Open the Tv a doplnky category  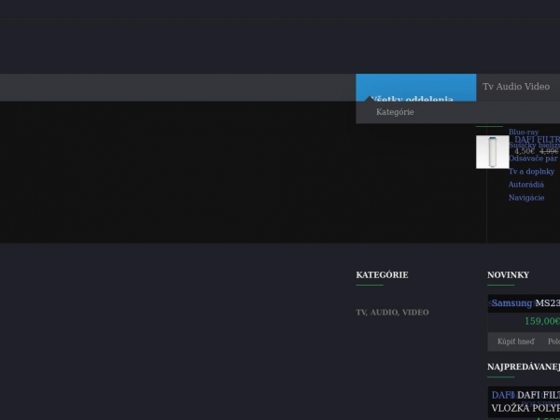coord(531,172)
